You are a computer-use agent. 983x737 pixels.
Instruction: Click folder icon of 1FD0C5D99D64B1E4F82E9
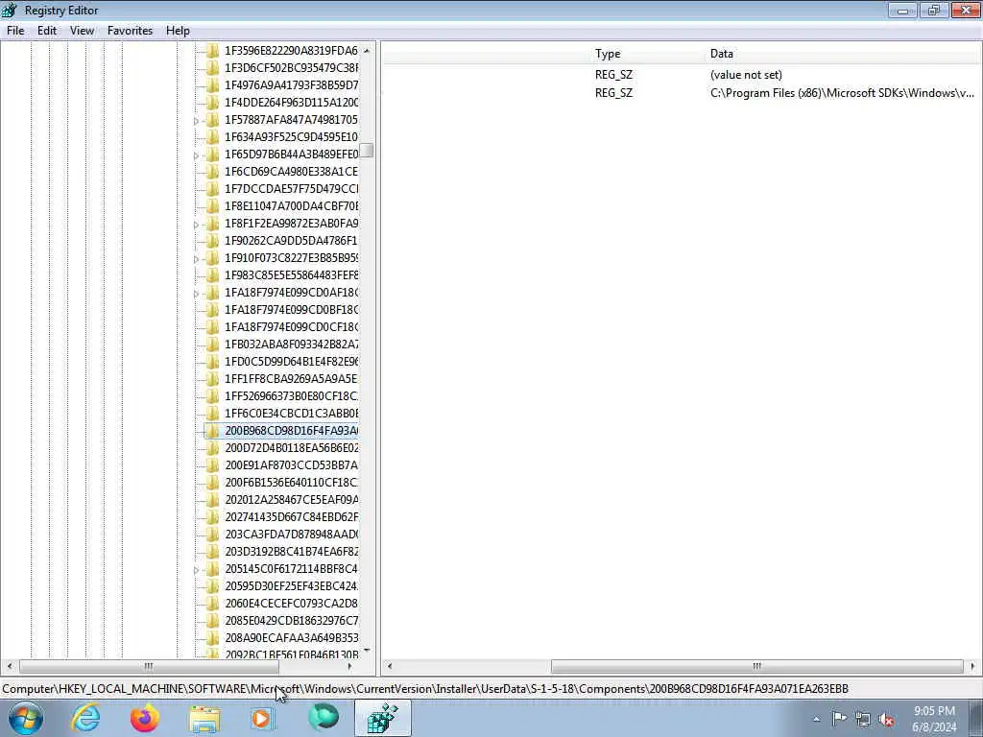(212, 362)
